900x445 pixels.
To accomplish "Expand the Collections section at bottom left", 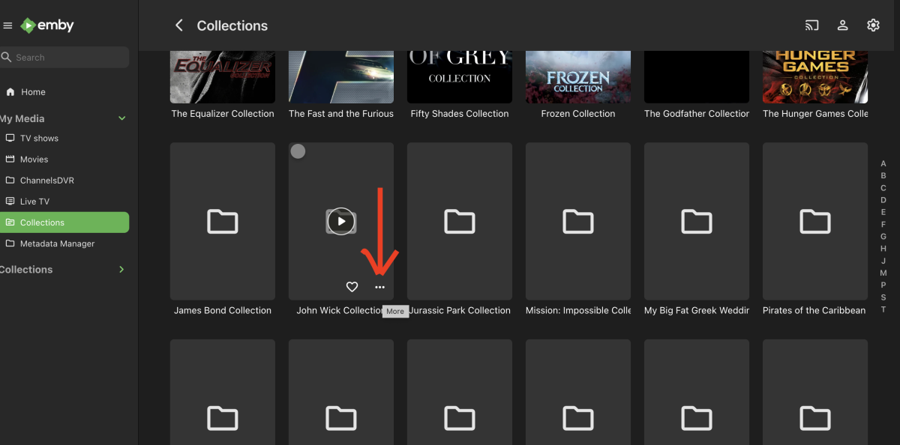I will pyautogui.click(x=121, y=269).
